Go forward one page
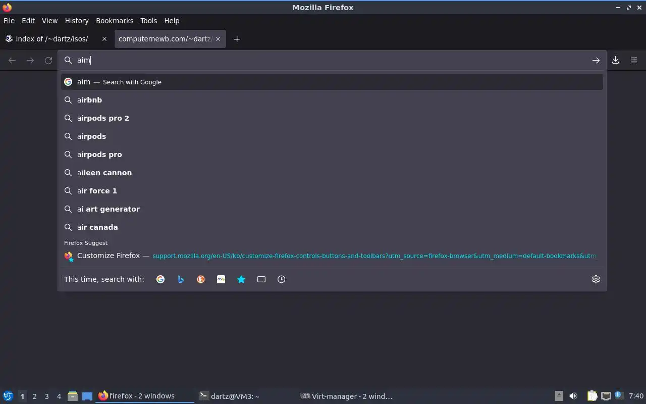This screenshot has width=646, height=404. pos(30,60)
